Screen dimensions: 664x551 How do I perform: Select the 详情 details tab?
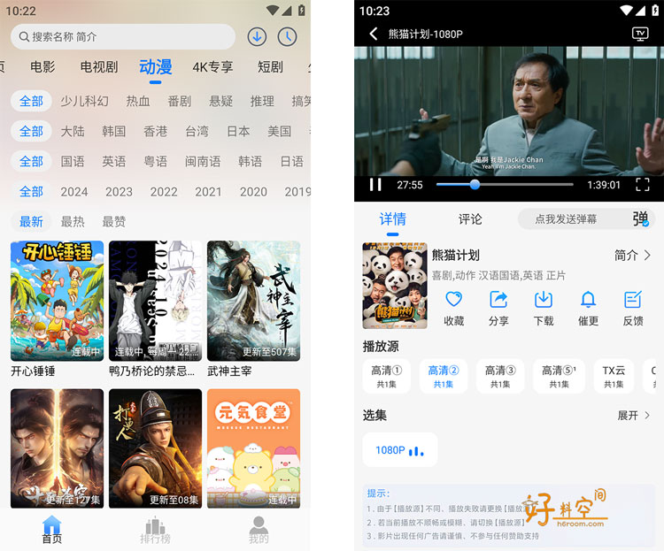click(x=392, y=219)
